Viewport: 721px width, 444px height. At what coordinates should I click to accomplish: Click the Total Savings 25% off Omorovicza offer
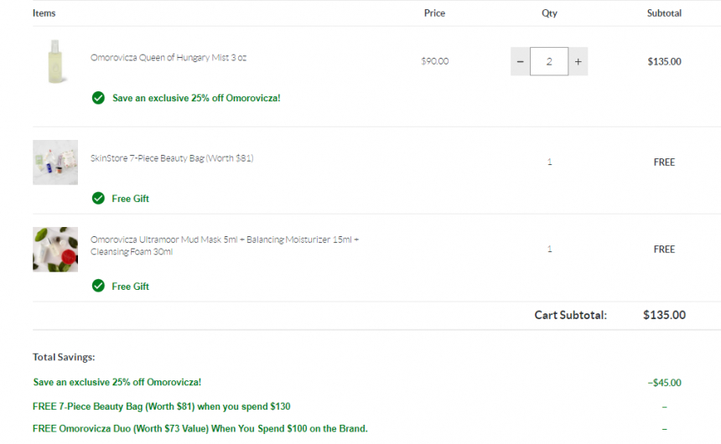[x=117, y=382]
